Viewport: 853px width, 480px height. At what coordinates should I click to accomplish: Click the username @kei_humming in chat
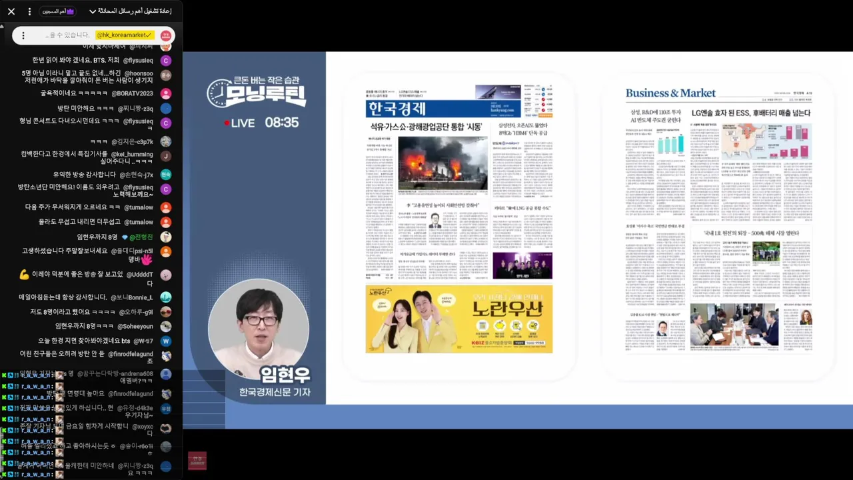tap(131, 155)
